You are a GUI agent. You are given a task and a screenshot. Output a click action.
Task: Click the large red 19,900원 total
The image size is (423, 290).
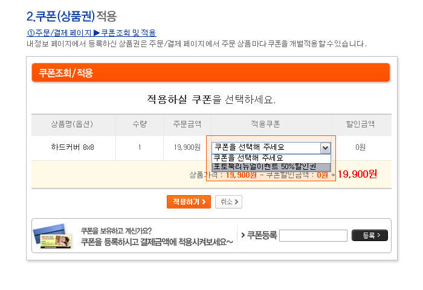point(357,174)
